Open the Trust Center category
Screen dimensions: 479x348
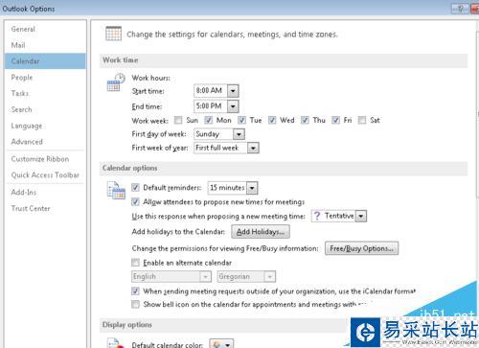click(x=45, y=208)
